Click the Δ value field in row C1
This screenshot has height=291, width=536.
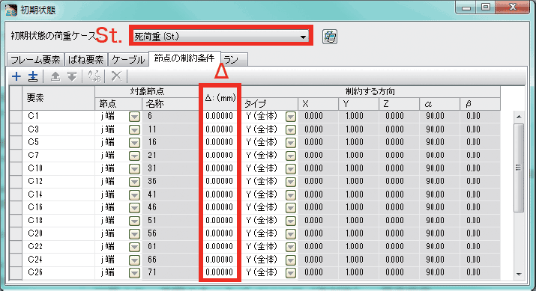[220, 117]
